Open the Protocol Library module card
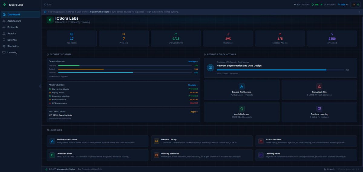This screenshot has height=172, width=363. point(202,141)
